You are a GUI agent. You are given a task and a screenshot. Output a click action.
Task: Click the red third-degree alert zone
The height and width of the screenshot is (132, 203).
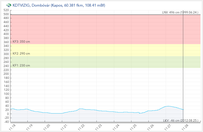pyautogui.click(x=101, y=29)
